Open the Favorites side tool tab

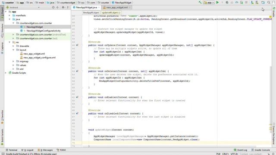[2, 117]
